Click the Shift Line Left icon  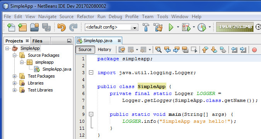[234, 49]
